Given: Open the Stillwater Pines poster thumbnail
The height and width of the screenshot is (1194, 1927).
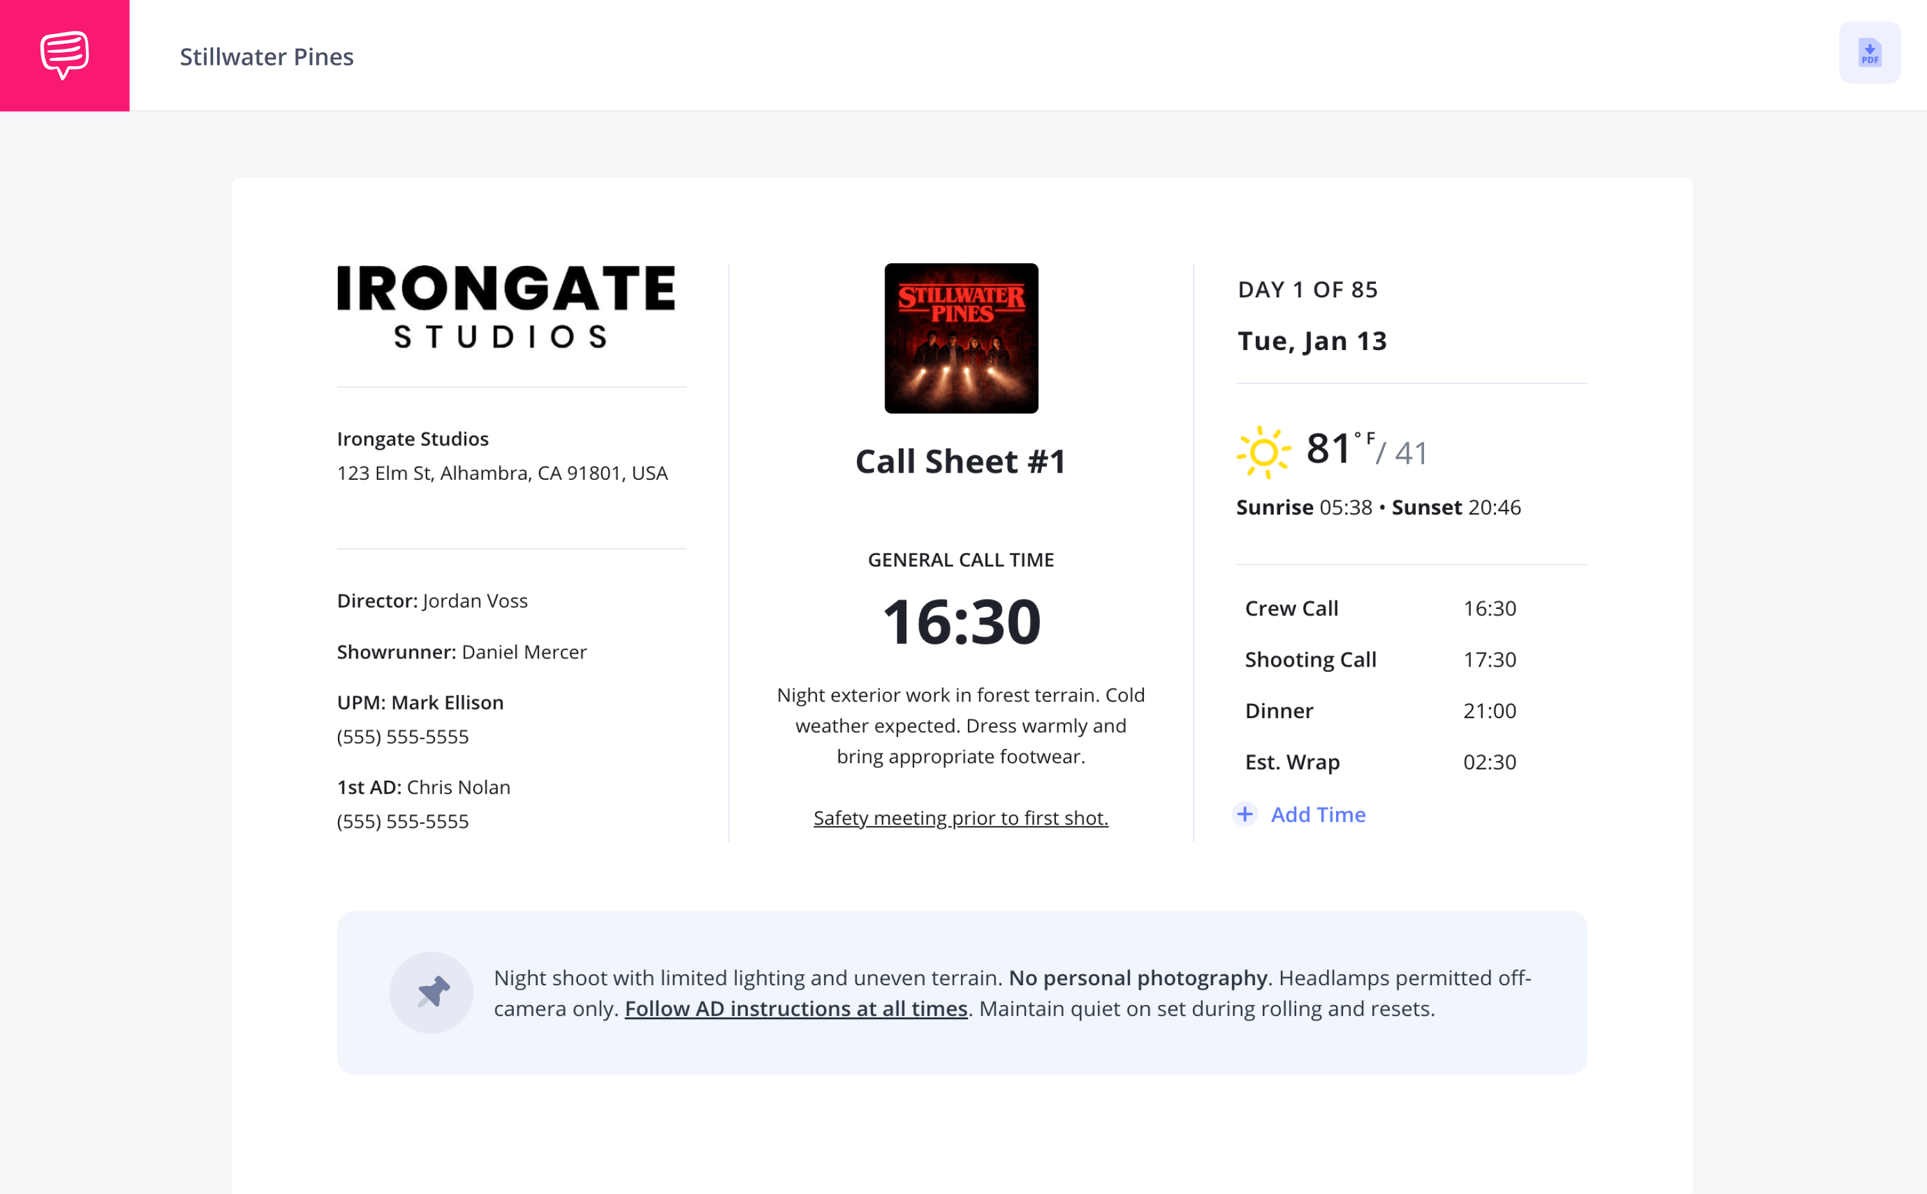Looking at the screenshot, I should pos(961,338).
